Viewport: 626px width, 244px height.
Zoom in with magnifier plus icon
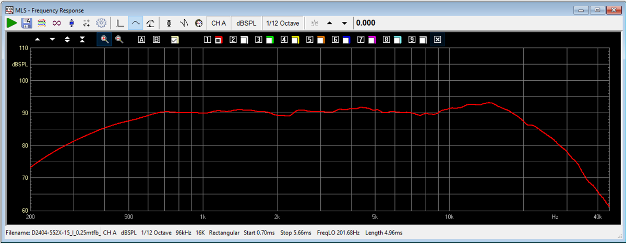click(104, 40)
